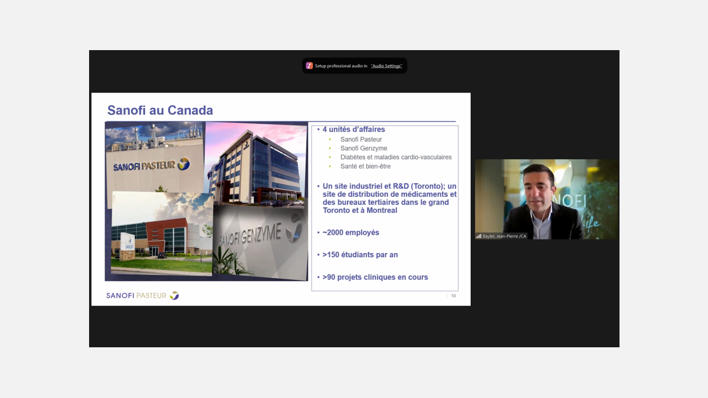This screenshot has width=708, height=398.
Task: Click the music note icon in audio banner
Action: pos(309,66)
